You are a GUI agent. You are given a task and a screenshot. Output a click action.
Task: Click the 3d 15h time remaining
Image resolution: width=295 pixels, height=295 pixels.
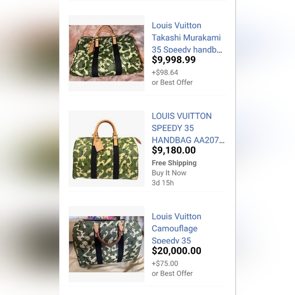click(163, 183)
